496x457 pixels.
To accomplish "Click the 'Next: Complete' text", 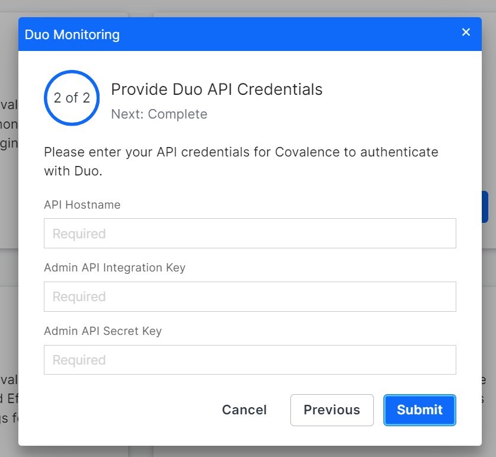I will click(x=159, y=114).
